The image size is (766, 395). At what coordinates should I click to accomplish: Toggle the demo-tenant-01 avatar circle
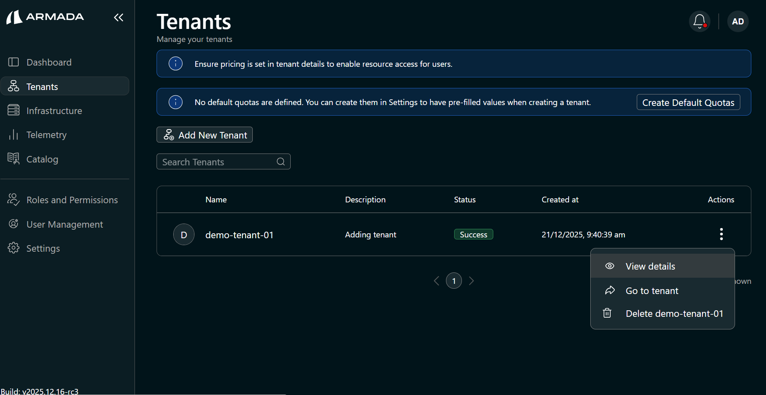(x=184, y=235)
